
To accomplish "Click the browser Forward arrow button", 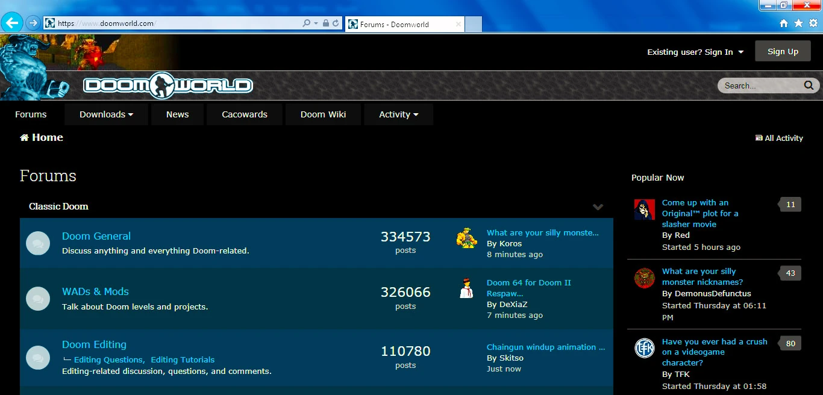I will click(33, 23).
